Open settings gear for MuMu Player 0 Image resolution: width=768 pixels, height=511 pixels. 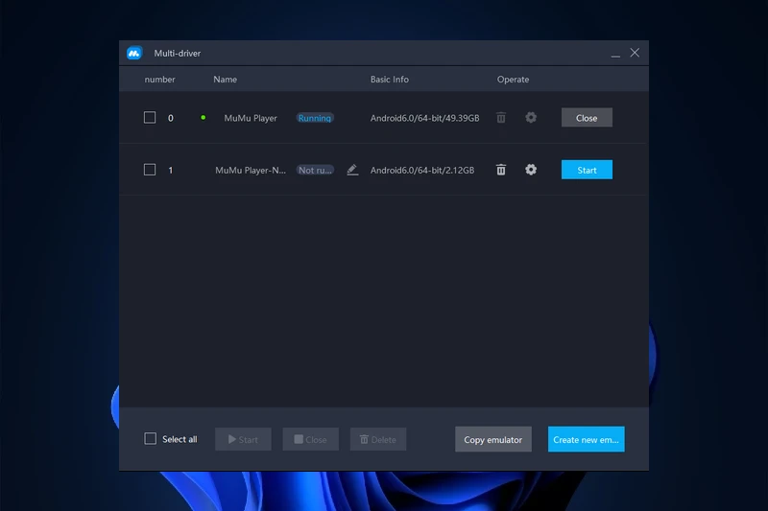pyautogui.click(x=531, y=118)
